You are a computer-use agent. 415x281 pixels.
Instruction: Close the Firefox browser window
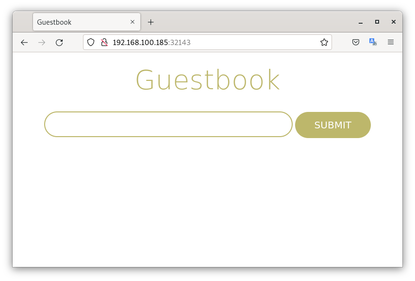click(x=394, y=22)
